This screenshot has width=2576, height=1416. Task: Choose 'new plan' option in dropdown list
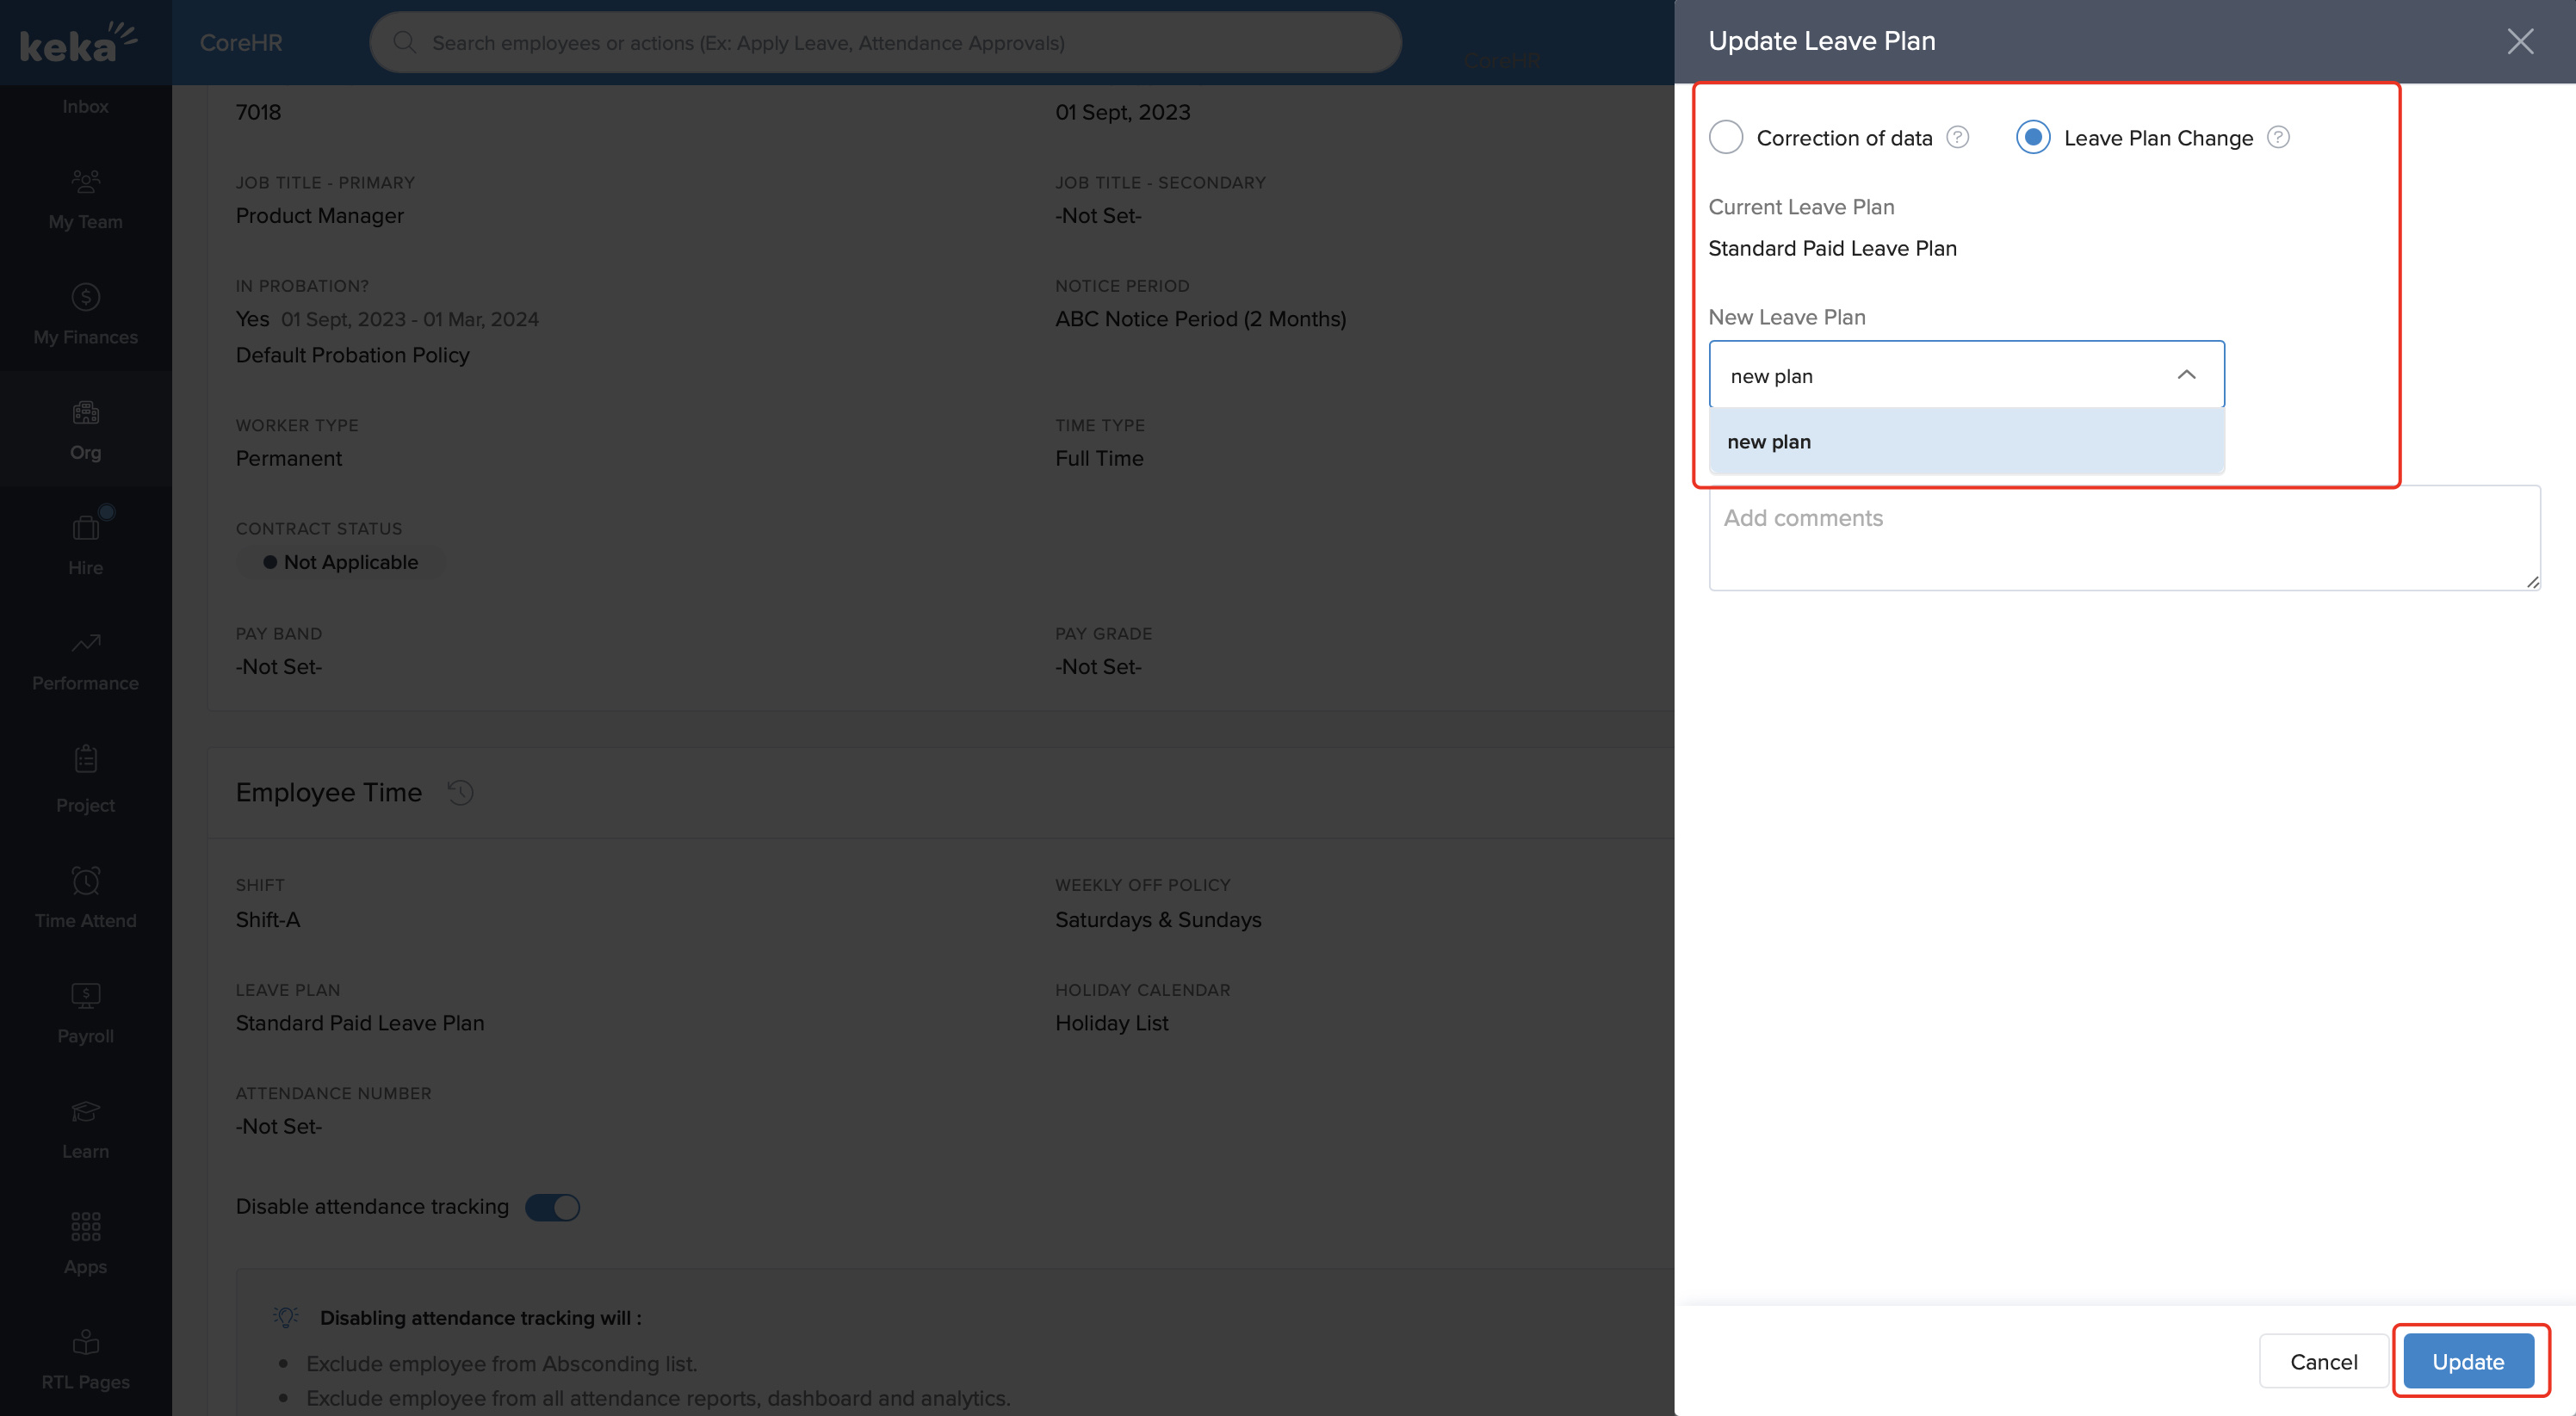(1966, 441)
